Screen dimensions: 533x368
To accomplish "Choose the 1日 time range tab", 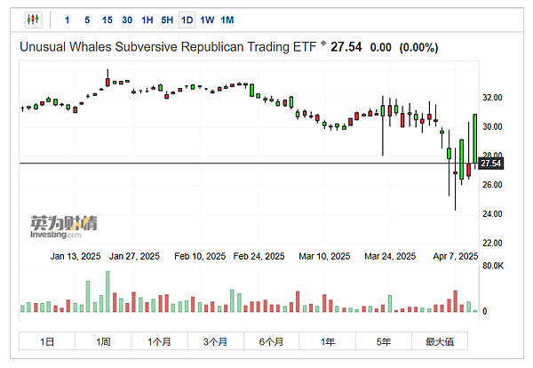I will (x=47, y=341).
